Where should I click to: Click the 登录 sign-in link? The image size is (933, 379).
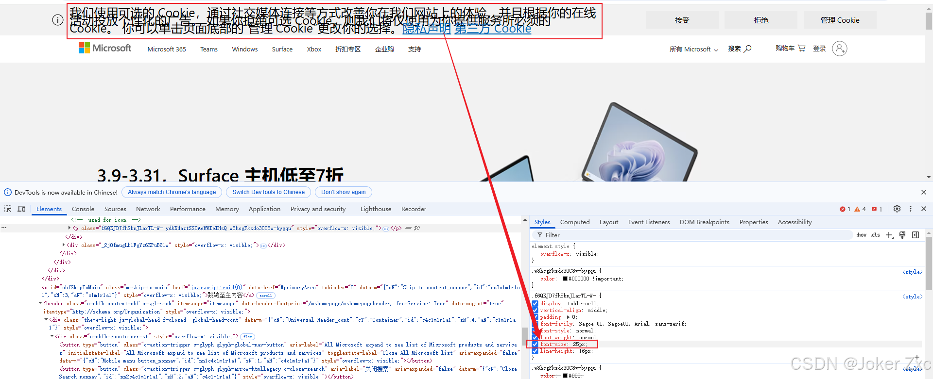pyautogui.click(x=819, y=49)
